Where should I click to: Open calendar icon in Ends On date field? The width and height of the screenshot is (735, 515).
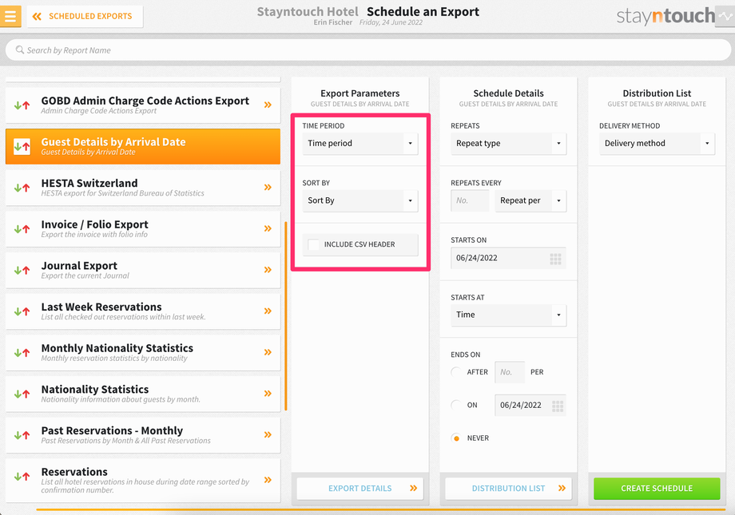(558, 406)
